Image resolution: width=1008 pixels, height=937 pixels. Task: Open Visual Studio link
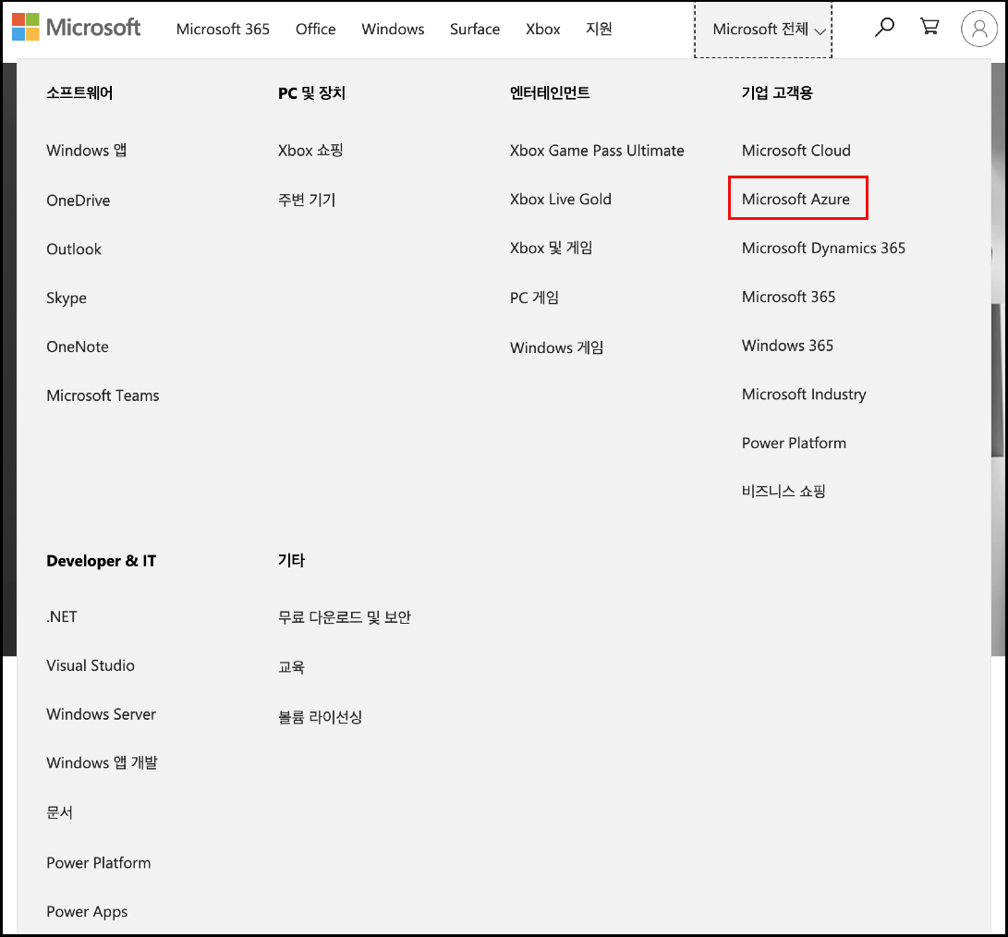pos(90,665)
